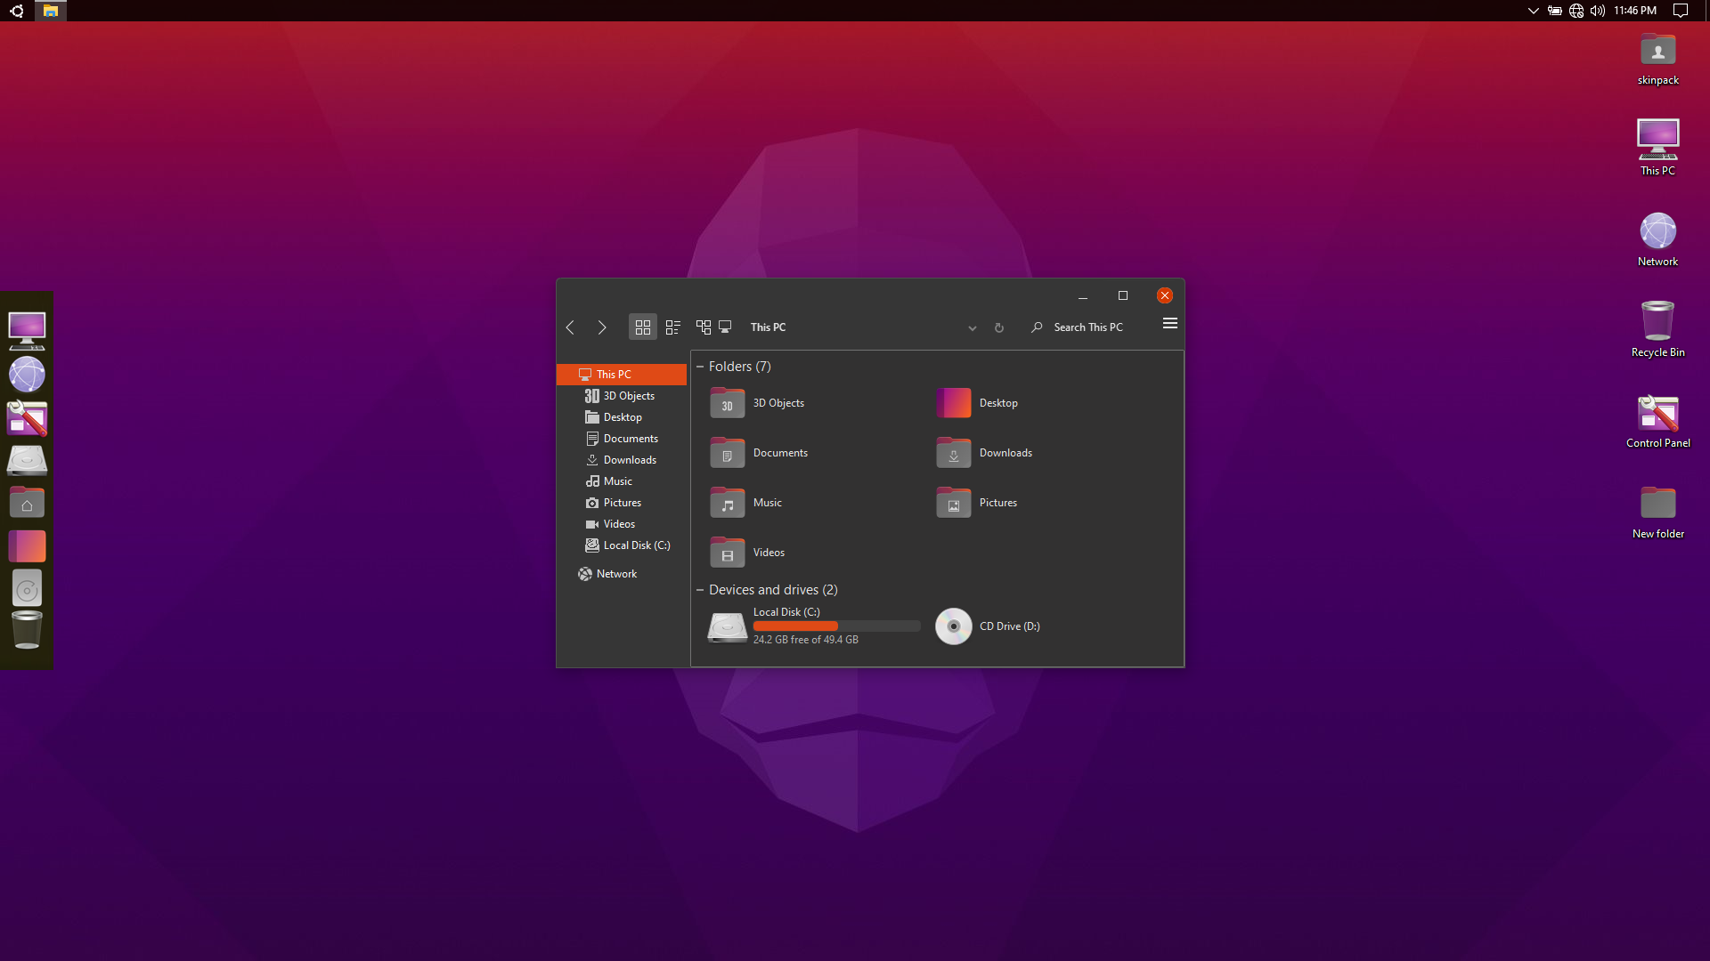Focus the Search This PC field
1710x961 pixels.
coord(1088,327)
